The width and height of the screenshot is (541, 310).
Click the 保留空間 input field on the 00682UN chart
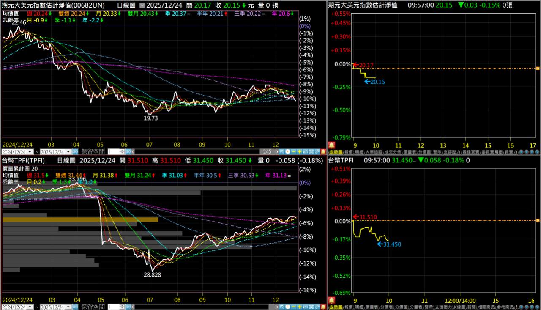click(x=113, y=151)
